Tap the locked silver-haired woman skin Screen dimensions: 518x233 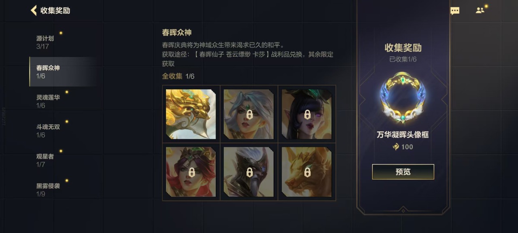(x=249, y=114)
